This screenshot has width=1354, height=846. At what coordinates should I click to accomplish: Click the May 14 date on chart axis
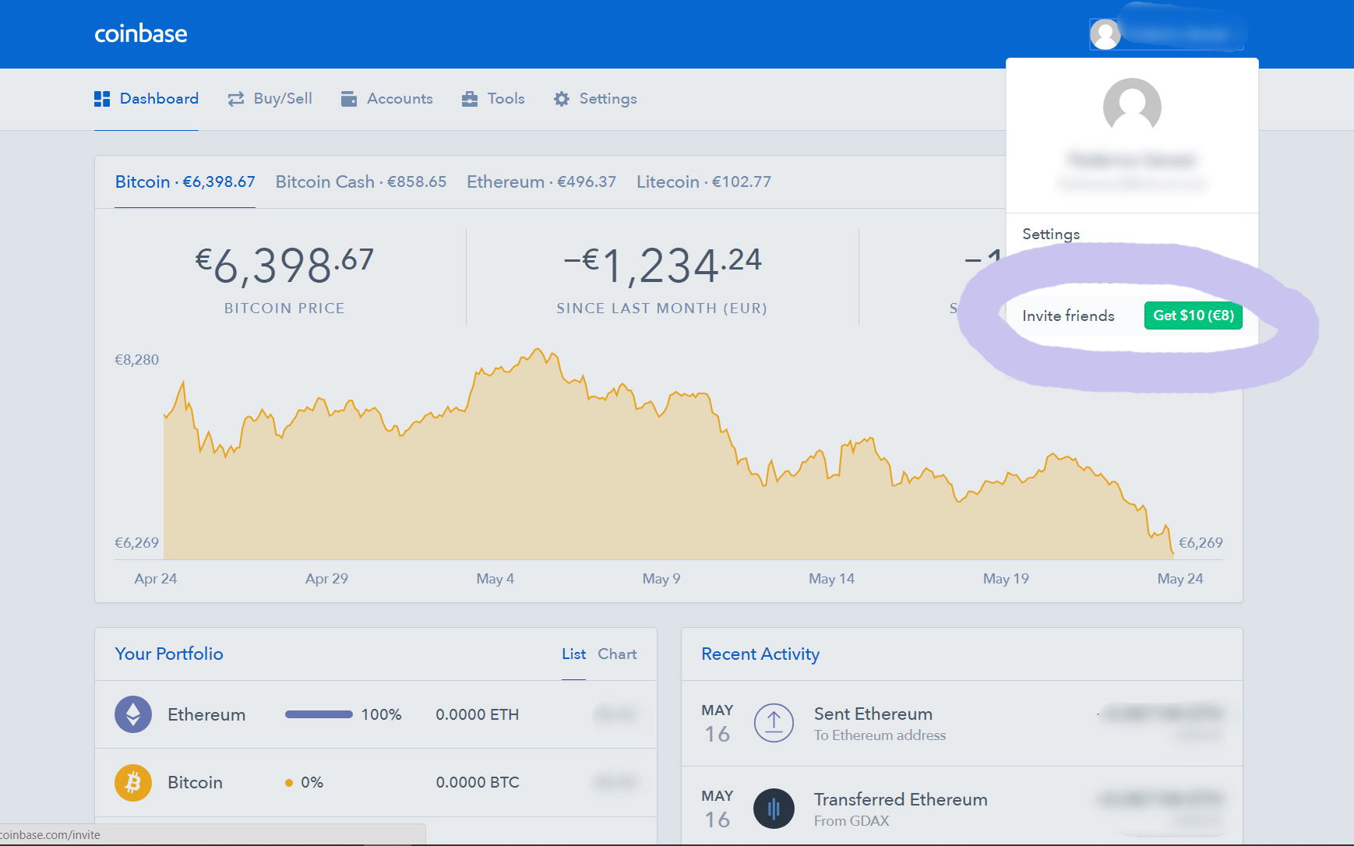(832, 579)
